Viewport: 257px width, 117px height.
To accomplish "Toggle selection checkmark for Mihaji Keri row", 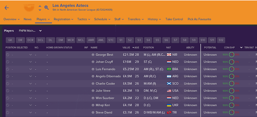I will 8,105.
